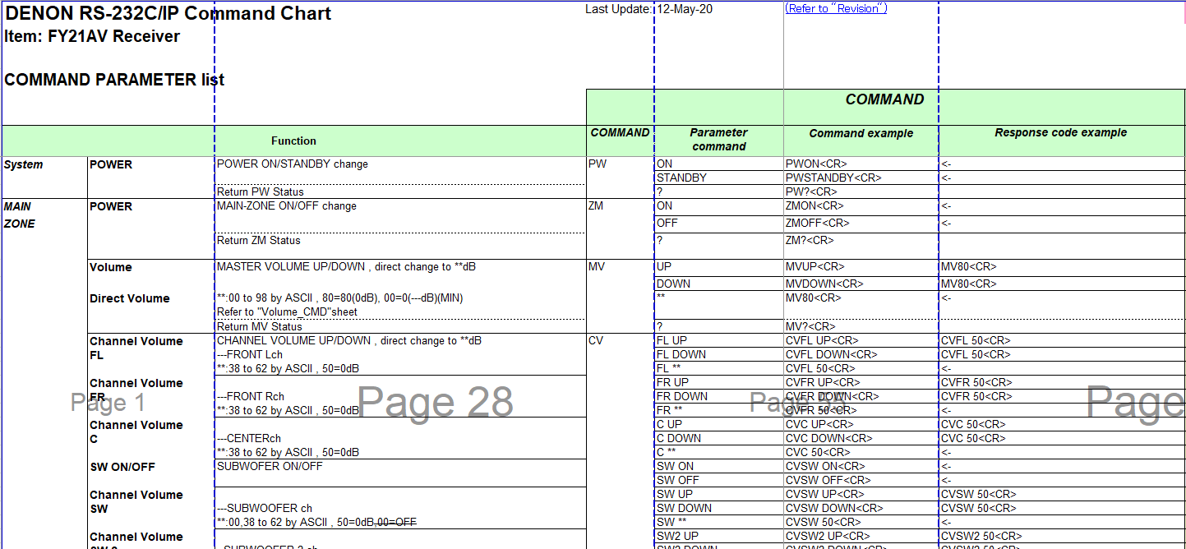Select the 'CVFL UP<CR>' example cell
The width and height of the screenshot is (1186, 549).
tap(861, 340)
